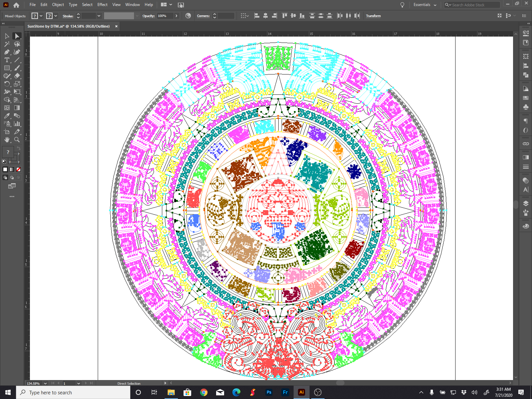Select the Column Graph tool
This screenshot has height=399, width=532.
pos(17,124)
